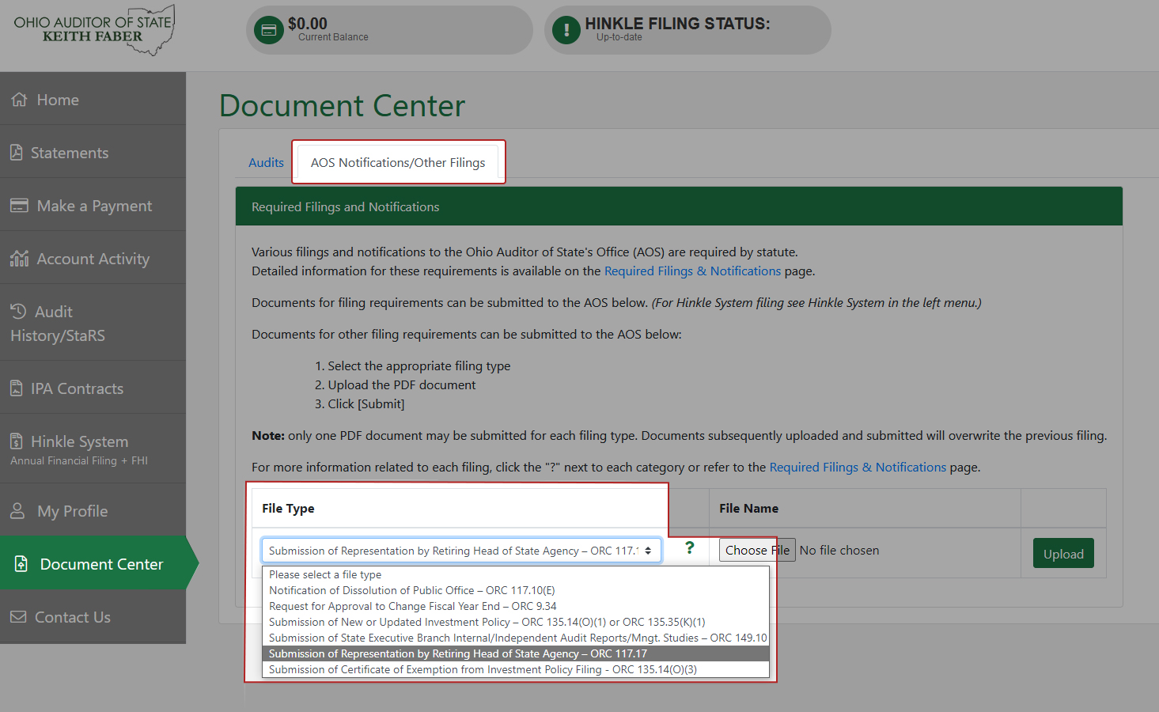This screenshot has width=1159, height=712.
Task: Open Make a Payment
Action: point(94,205)
